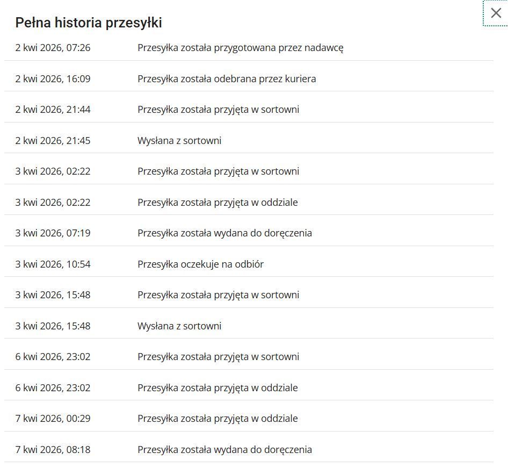Click 'Wysłana z sortowni' entry at 15:48
The width and height of the screenshot is (508, 467).
[x=179, y=326]
